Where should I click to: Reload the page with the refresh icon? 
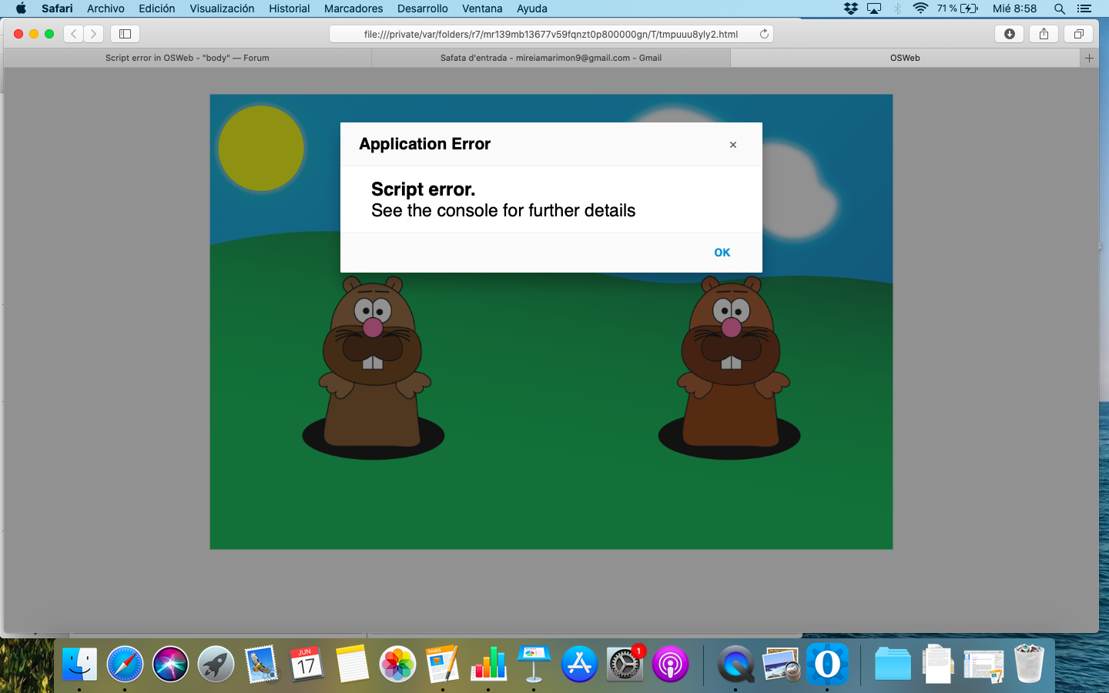(x=764, y=34)
